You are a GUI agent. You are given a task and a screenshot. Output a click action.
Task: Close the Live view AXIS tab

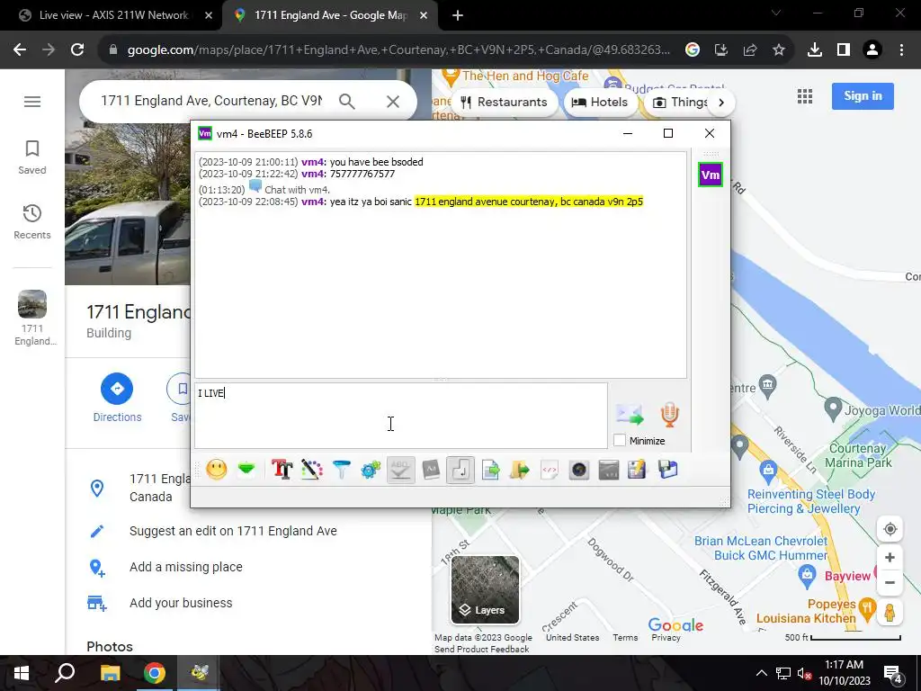[209, 16]
